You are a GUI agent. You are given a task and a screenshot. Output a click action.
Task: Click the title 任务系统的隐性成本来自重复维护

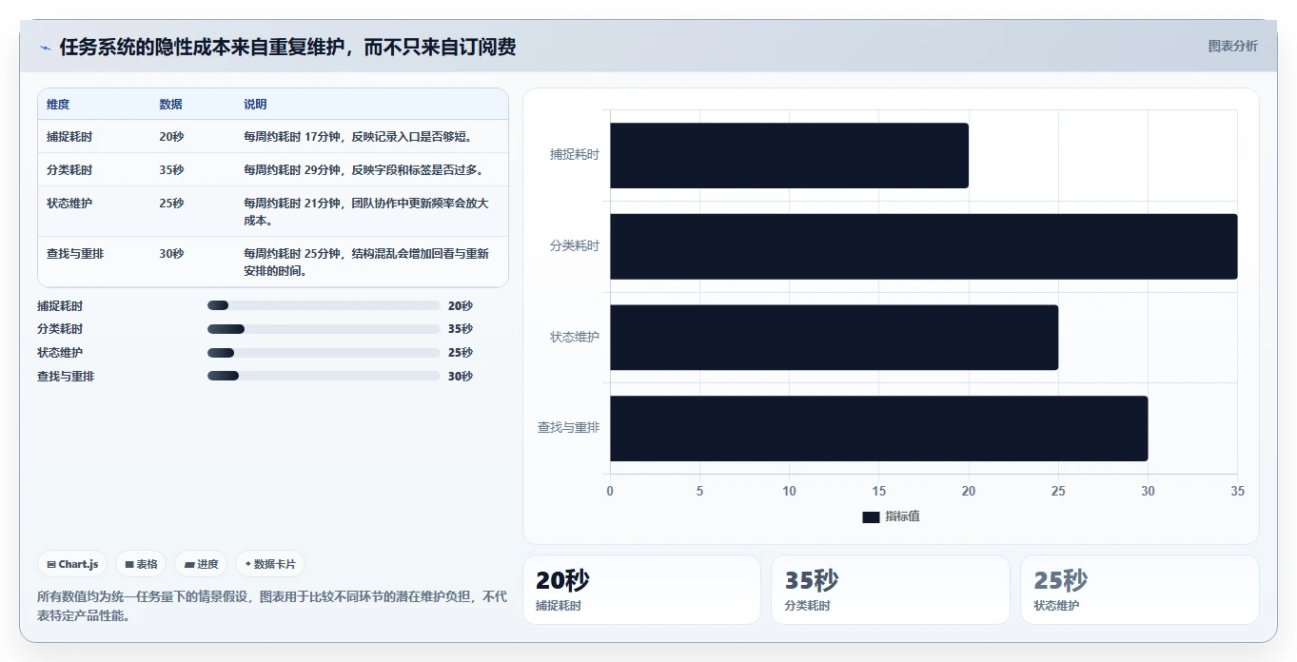pyautogui.click(x=287, y=48)
